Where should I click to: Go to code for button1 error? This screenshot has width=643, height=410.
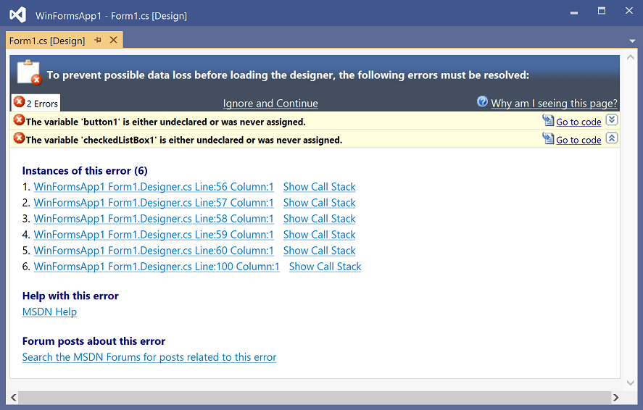point(578,122)
